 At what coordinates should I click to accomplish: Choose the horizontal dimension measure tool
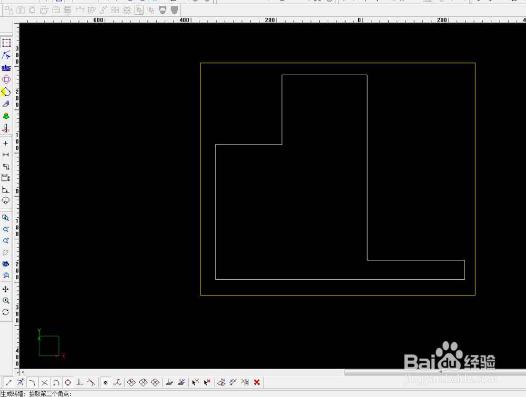point(6,155)
